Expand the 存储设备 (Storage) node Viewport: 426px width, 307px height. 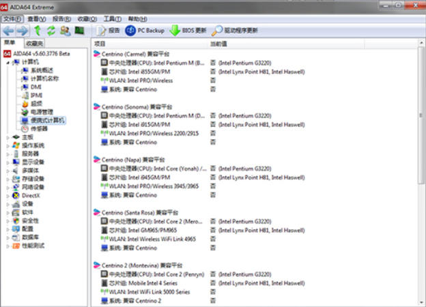point(8,179)
